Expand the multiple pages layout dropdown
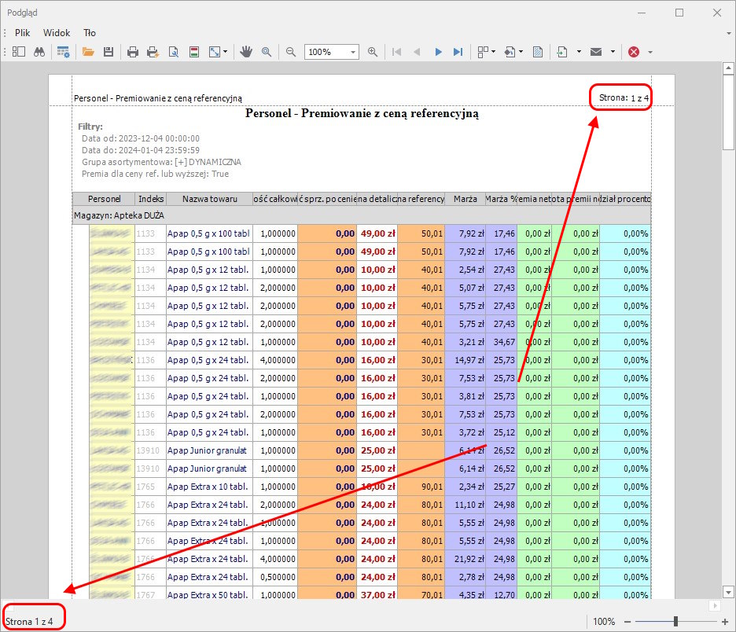Image resolution: width=736 pixels, height=632 pixels. (493, 52)
